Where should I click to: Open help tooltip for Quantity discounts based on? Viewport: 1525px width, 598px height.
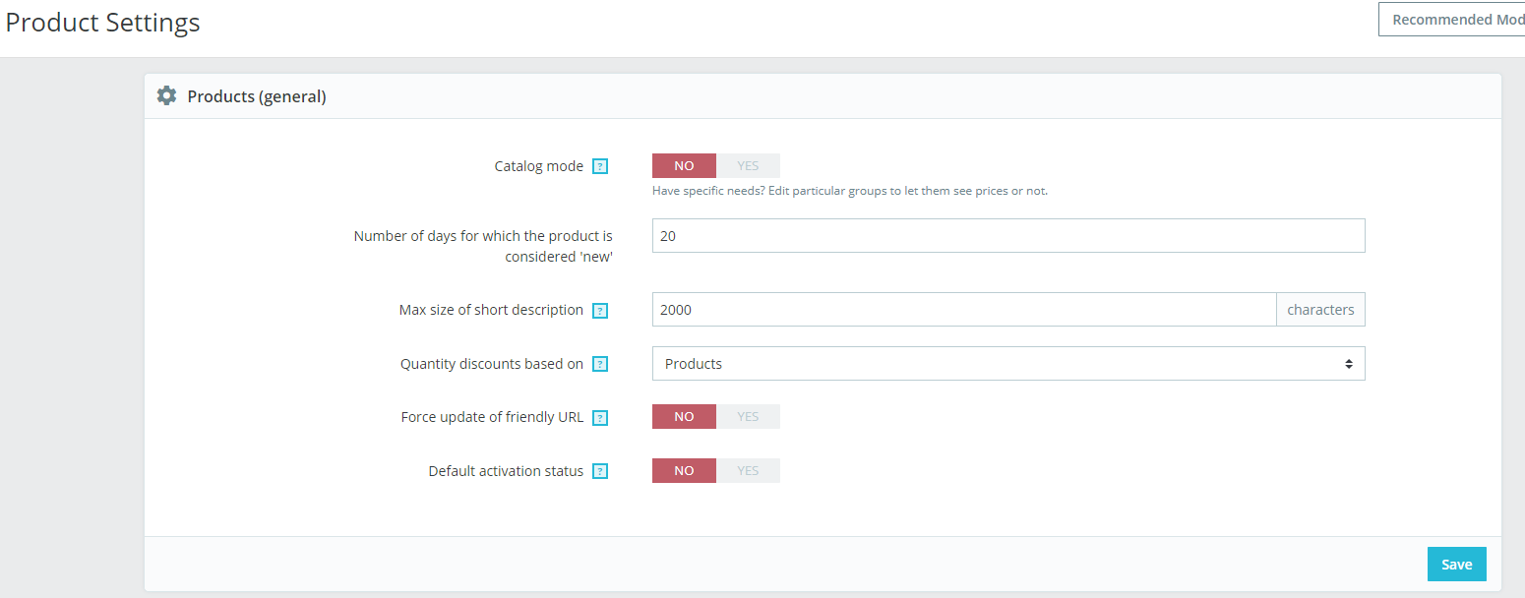[x=600, y=365]
